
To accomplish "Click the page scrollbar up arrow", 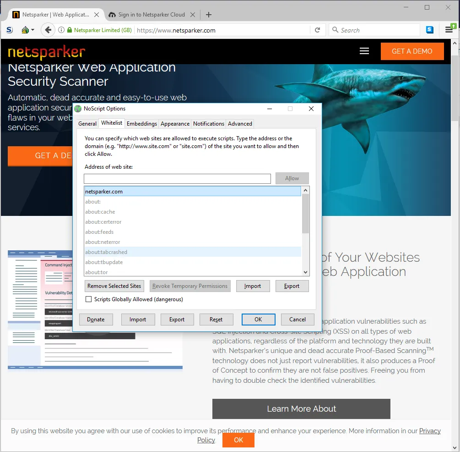I will pos(455,43).
